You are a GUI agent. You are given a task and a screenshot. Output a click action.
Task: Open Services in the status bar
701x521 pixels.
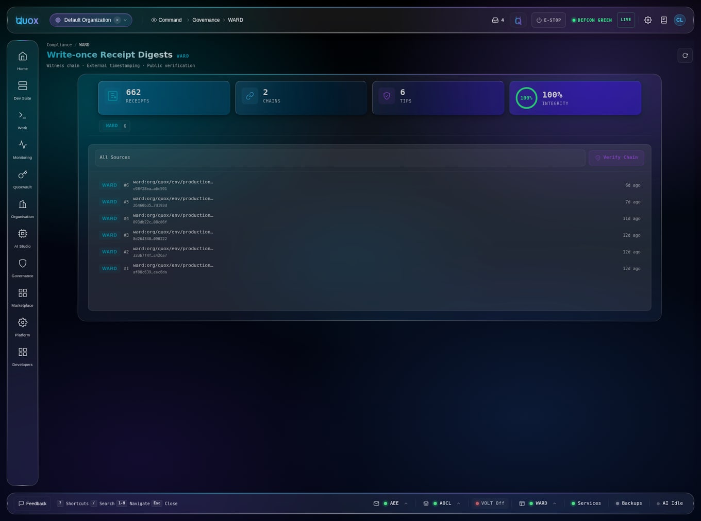click(586, 503)
